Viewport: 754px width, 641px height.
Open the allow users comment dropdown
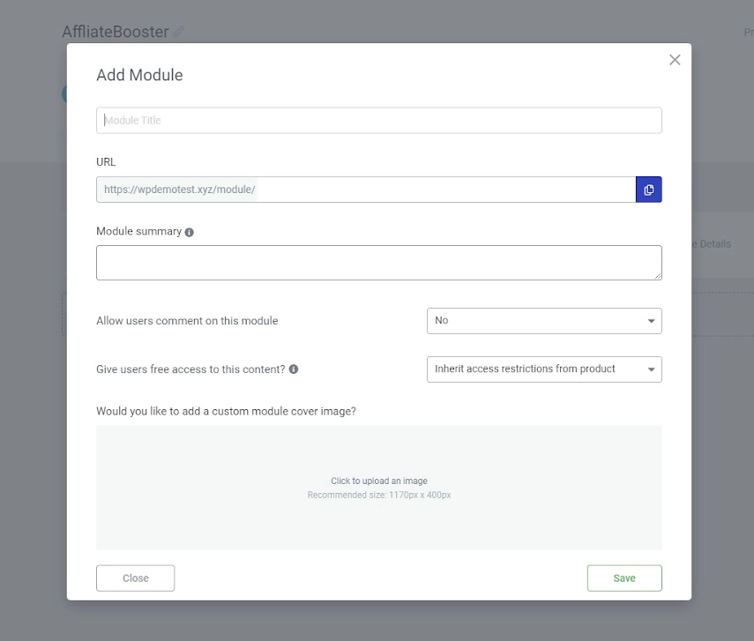pos(544,321)
